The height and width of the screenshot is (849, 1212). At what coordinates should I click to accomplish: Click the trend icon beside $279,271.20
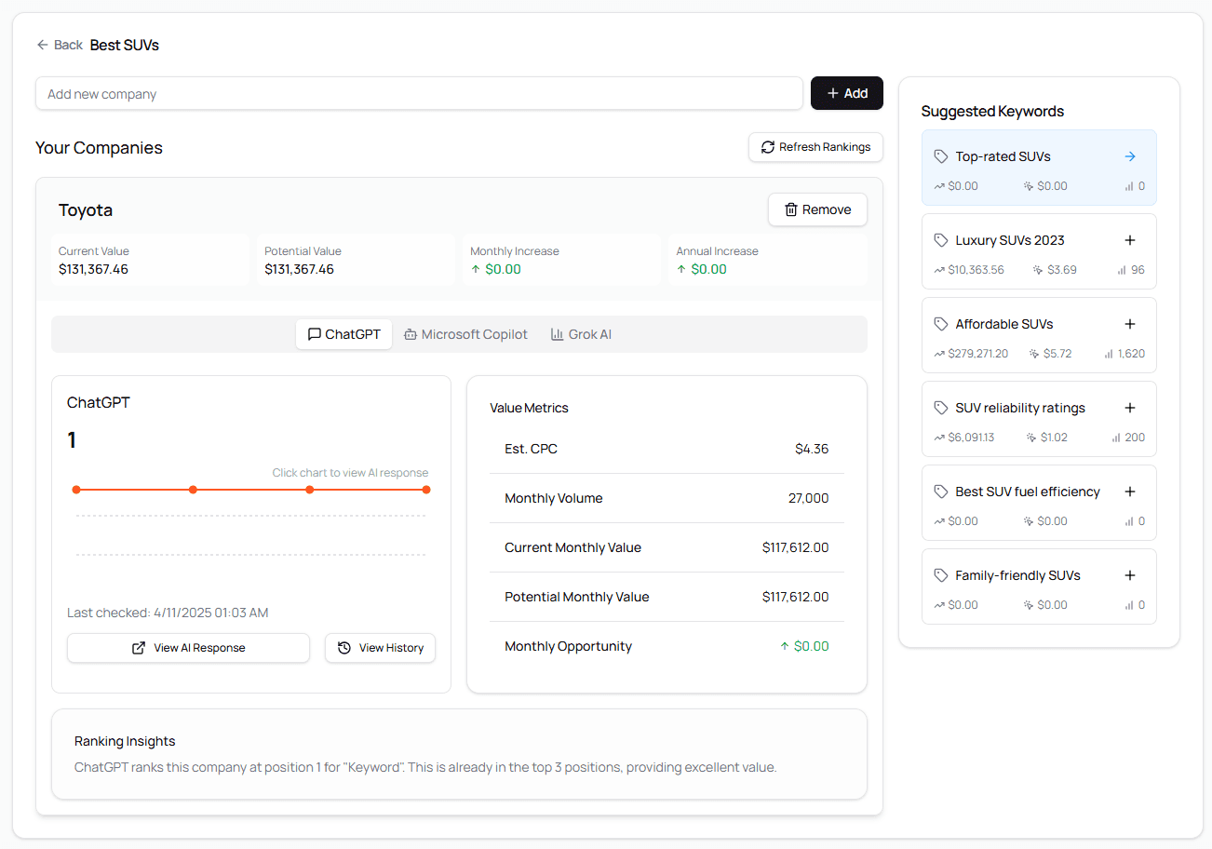tap(939, 354)
